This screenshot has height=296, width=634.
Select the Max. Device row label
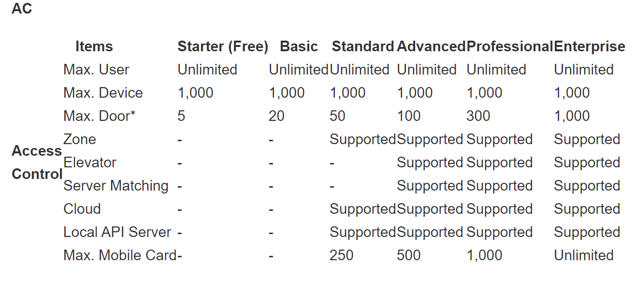pyautogui.click(x=103, y=93)
